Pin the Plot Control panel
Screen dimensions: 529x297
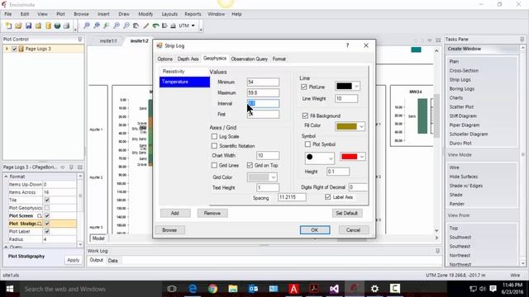pyautogui.click(x=80, y=40)
